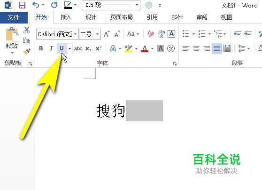Toggle Italic formatting
The image size is (262, 190).
pyautogui.click(x=51, y=48)
